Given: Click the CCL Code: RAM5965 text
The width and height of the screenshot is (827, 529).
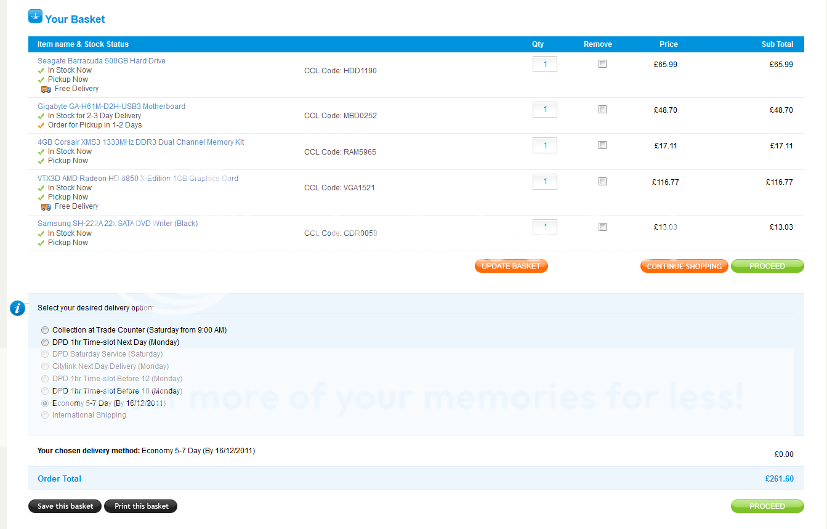Looking at the screenshot, I should (x=340, y=152).
